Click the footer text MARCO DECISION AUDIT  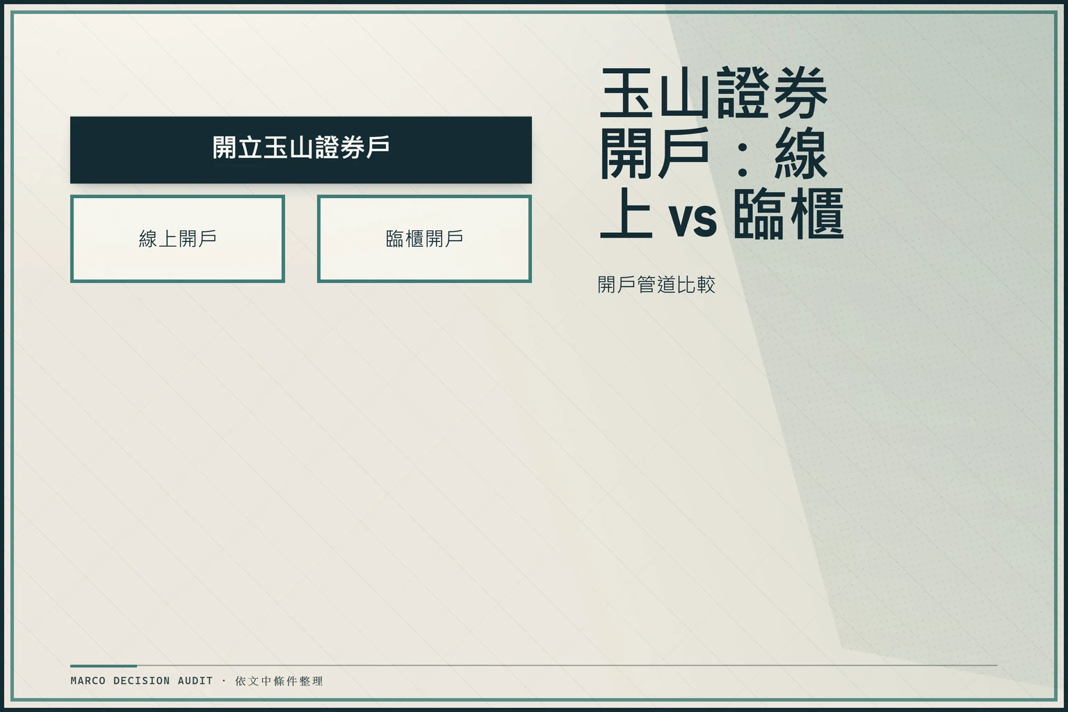(142, 681)
